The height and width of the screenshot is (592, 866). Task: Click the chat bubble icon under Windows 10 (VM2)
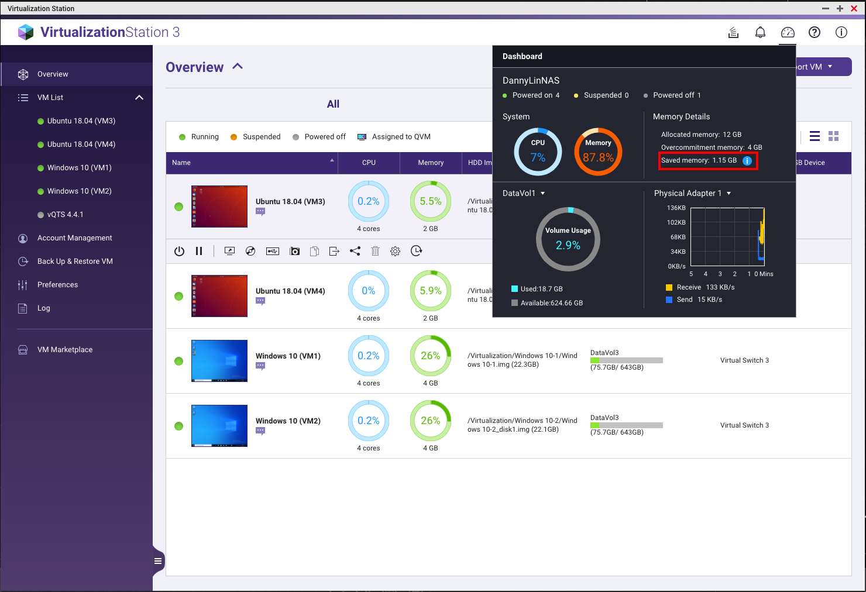point(260,431)
